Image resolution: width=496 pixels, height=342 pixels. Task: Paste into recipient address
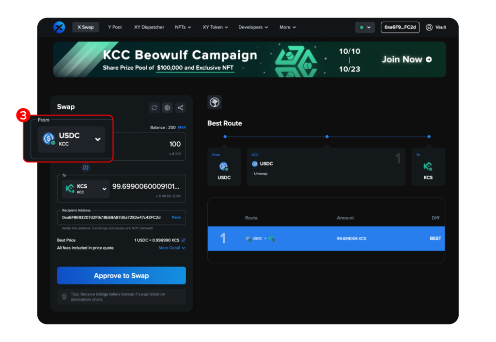click(x=176, y=217)
